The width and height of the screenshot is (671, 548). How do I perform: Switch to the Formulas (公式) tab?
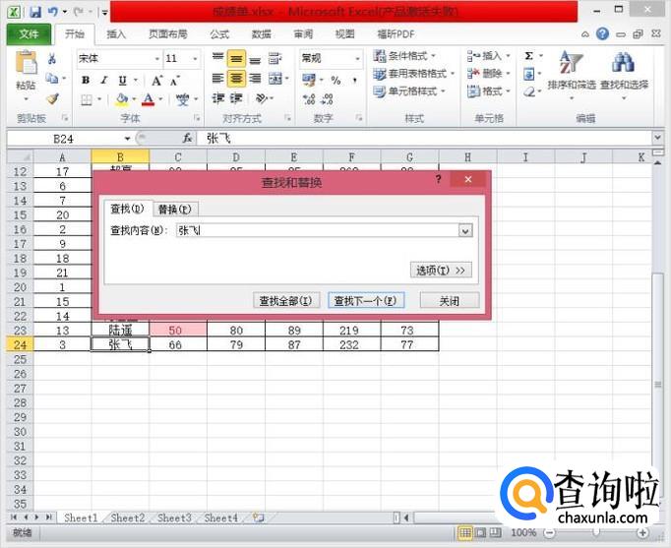(x=219, y=34)
